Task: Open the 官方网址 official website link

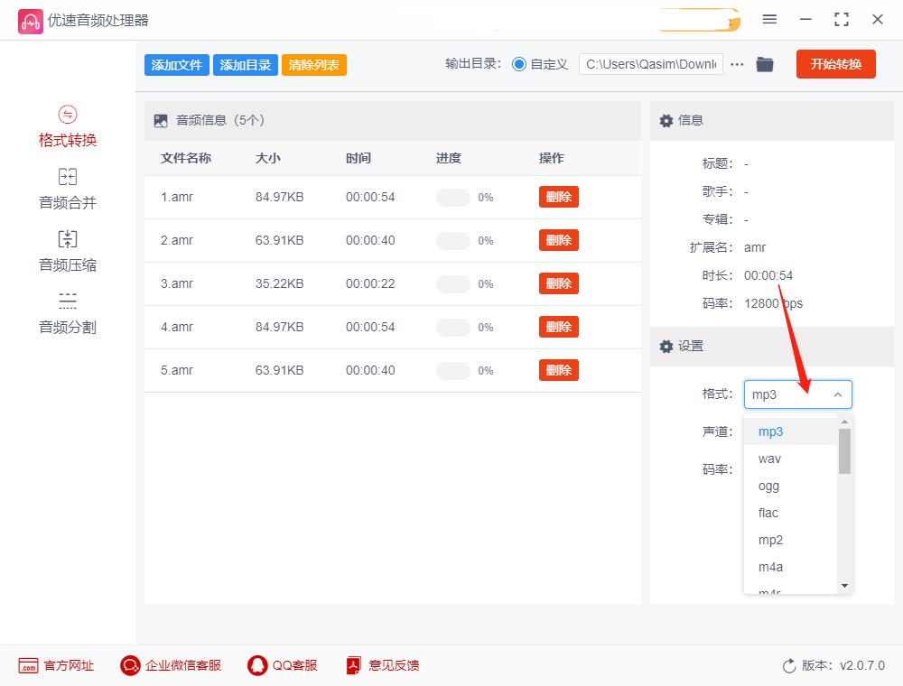Action: click(56, 665)
